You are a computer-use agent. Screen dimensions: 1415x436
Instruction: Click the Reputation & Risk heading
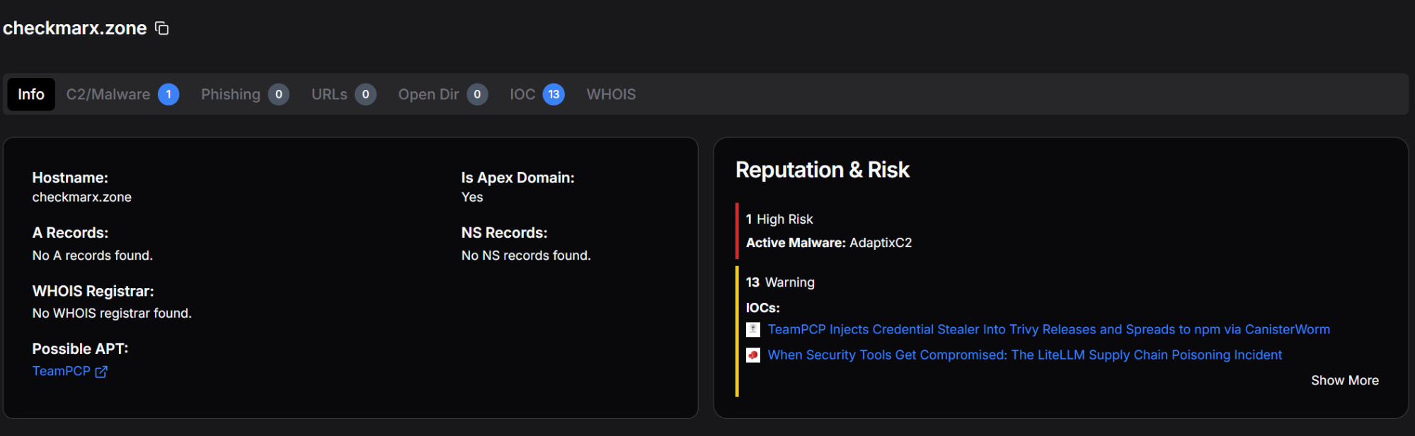coord(823,170)
